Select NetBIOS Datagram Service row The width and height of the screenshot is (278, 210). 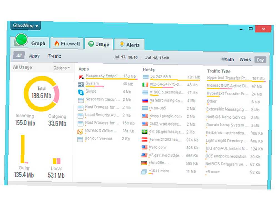pyautogui.click(x=233, y=164)
